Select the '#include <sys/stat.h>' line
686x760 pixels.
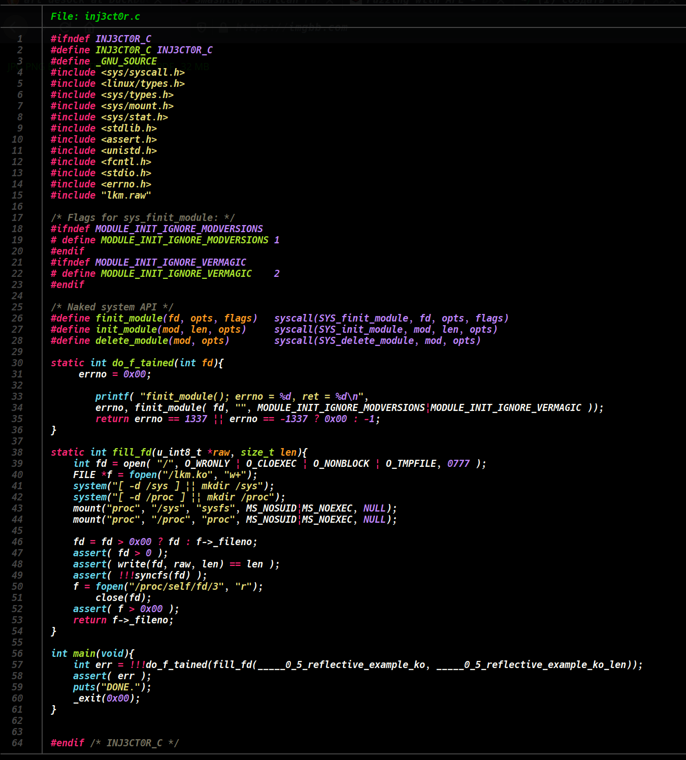(x=110, y=117)
